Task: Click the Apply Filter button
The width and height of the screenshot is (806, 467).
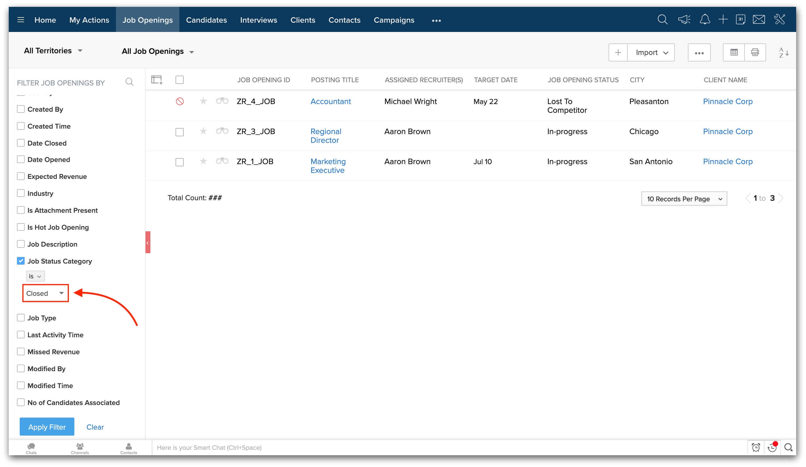Action: coord(47,427)
